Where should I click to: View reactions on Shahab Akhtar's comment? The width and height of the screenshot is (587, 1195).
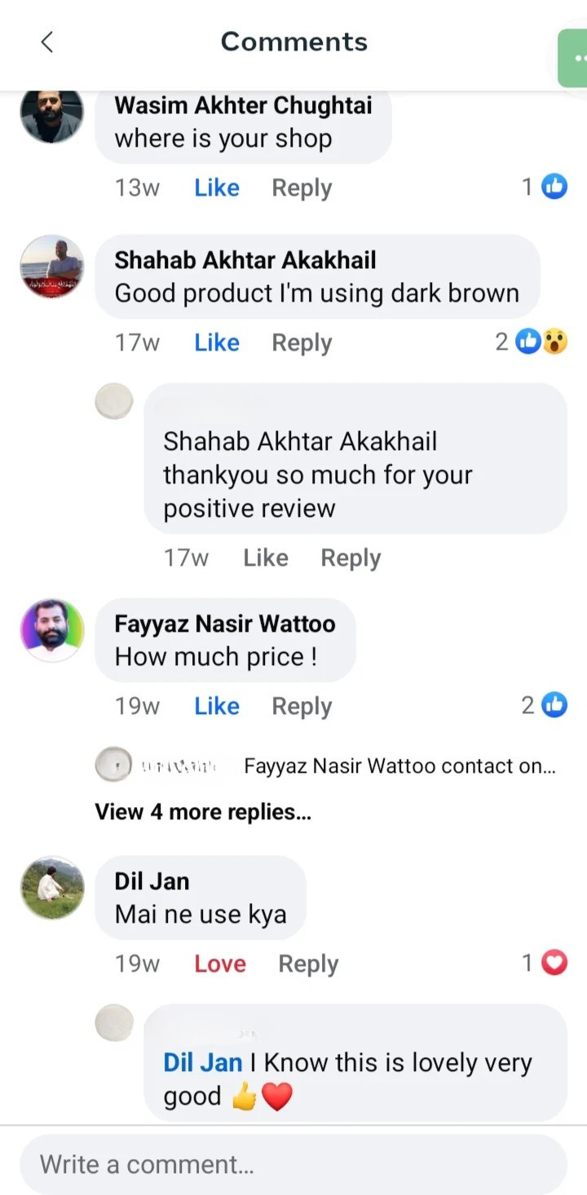532,342
